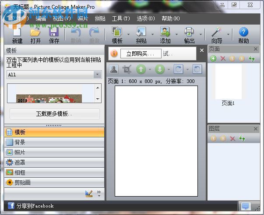This screenshot has height=215, width=264.
Task: Select the 2014 template thumbnail in list
Action: pos(49,99)
